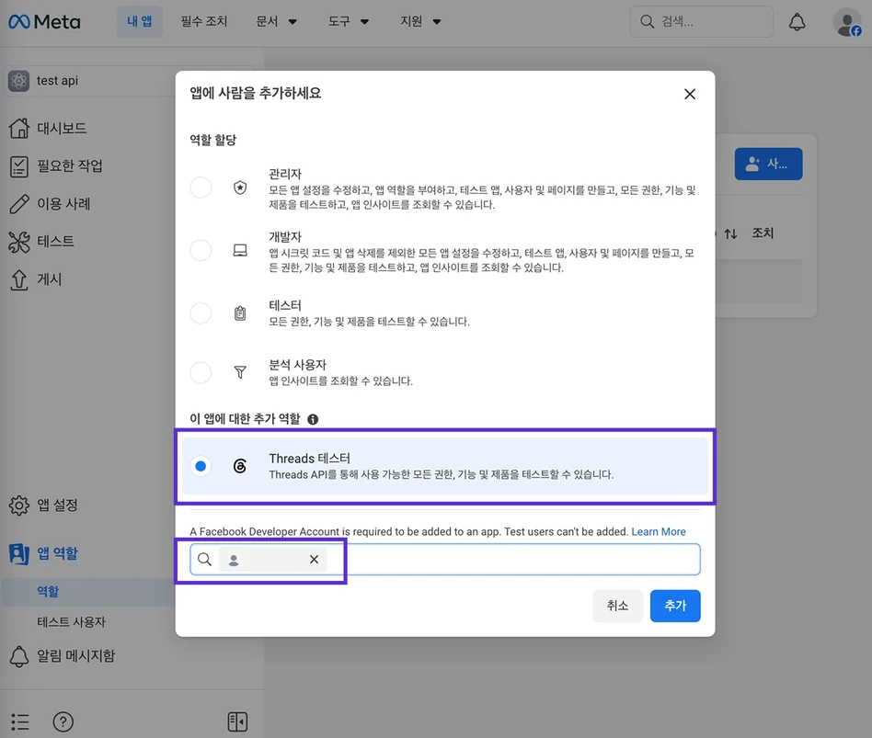
Task: Click the search magnifier in user field
Action: pyautogui.click(x=204, y=559)
